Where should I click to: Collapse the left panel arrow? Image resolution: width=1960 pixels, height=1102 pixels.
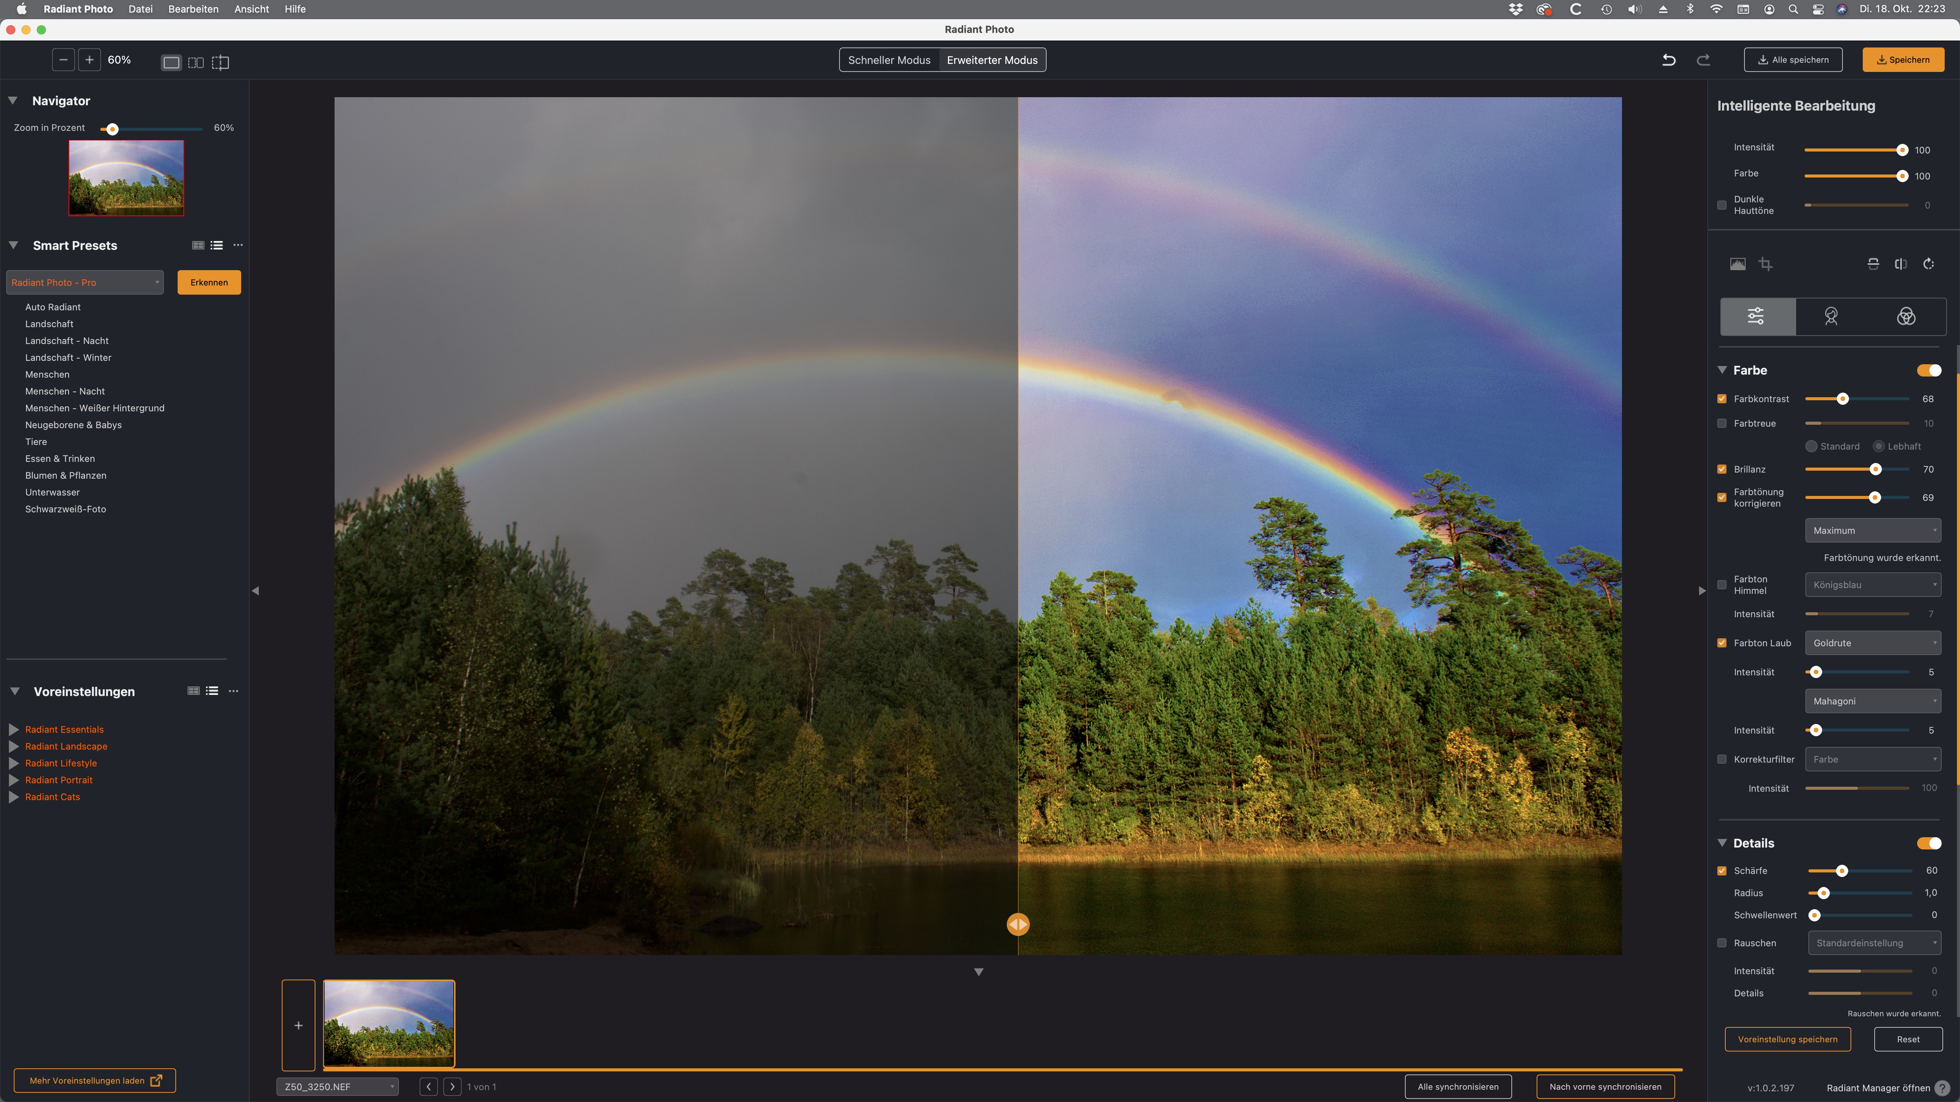pyautogui.click(x=256, y=590)
